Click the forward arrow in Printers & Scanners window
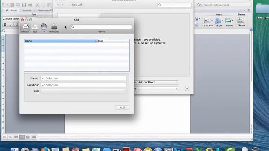 63,5
